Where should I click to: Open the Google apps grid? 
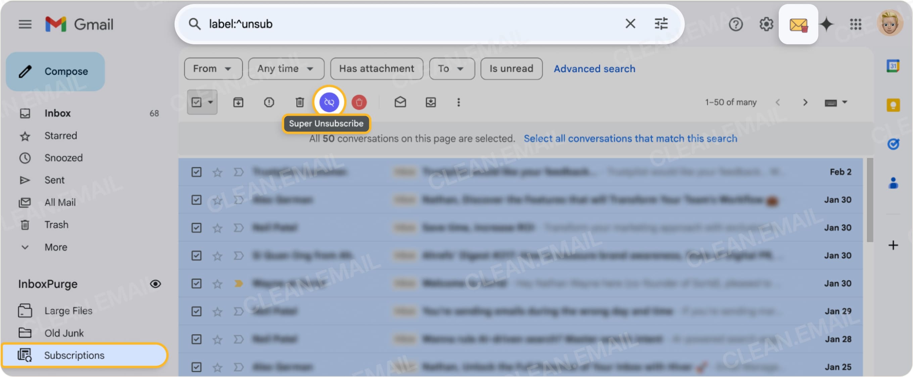click(x=856, y=24)
